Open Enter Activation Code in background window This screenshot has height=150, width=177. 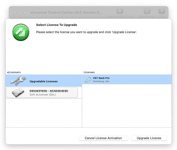click(120, 13)
